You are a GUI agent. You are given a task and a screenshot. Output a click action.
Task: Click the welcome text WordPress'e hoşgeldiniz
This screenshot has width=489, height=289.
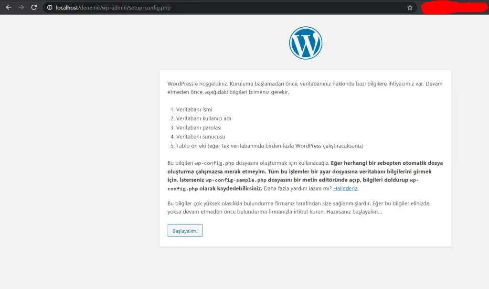pyautogui.click(x=198, y=84)
